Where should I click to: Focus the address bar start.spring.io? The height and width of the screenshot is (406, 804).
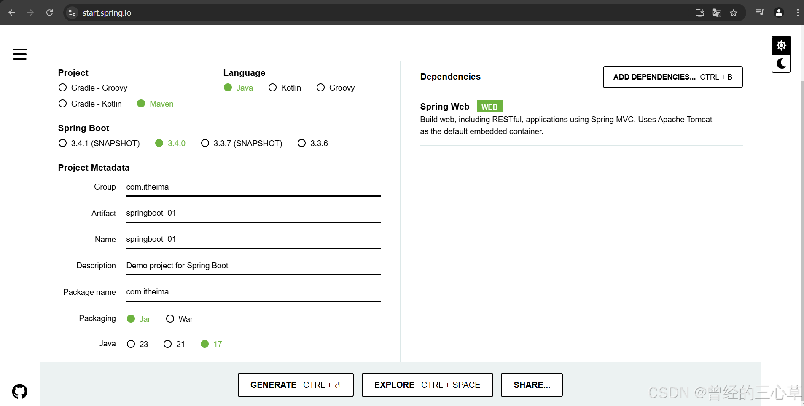pyautogui.click(x=379, y=13)
